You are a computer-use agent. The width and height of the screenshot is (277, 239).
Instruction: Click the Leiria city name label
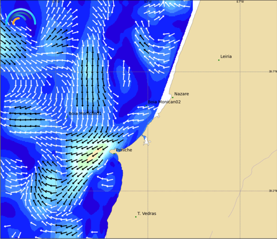[226, 57]
